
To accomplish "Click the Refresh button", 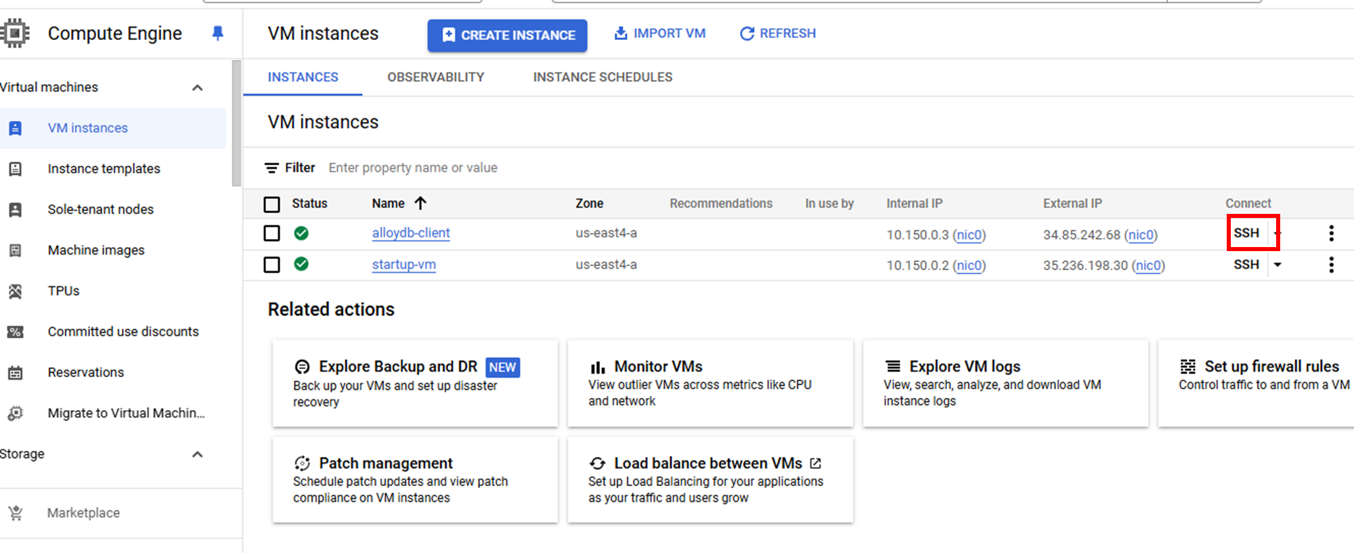I will 777,33.
